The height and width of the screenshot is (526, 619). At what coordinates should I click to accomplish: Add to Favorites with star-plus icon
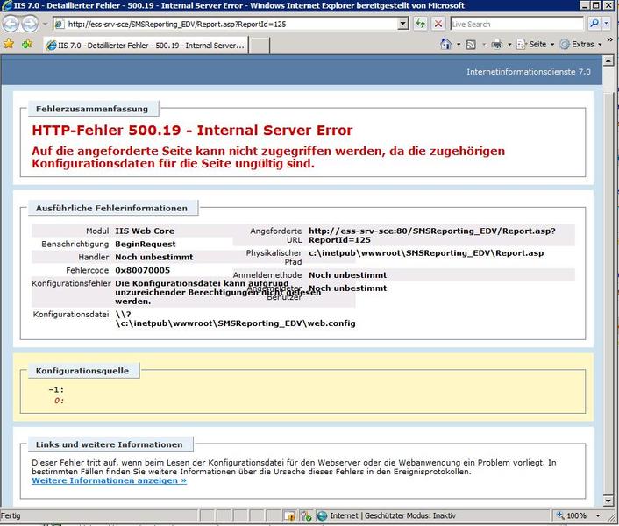27,44
